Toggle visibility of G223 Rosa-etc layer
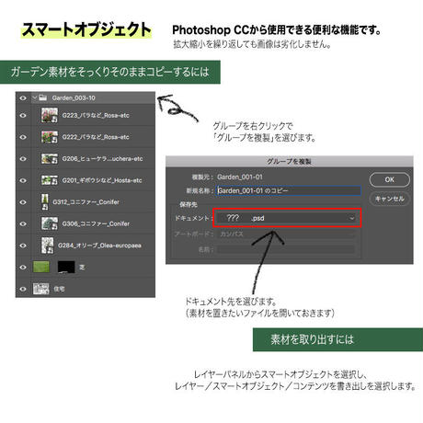Viewport: 423px width, 423px height. click(23, 116)
